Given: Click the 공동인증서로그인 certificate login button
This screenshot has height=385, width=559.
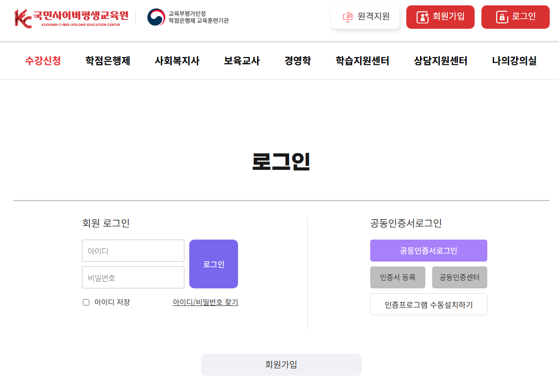Looking at the screenshot, I should (x=428, y=250).
